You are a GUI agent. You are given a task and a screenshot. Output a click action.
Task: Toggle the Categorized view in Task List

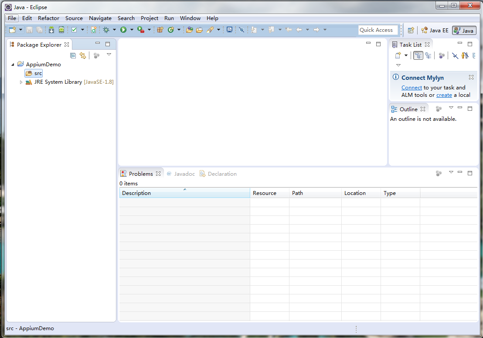[x=418, y=55]
